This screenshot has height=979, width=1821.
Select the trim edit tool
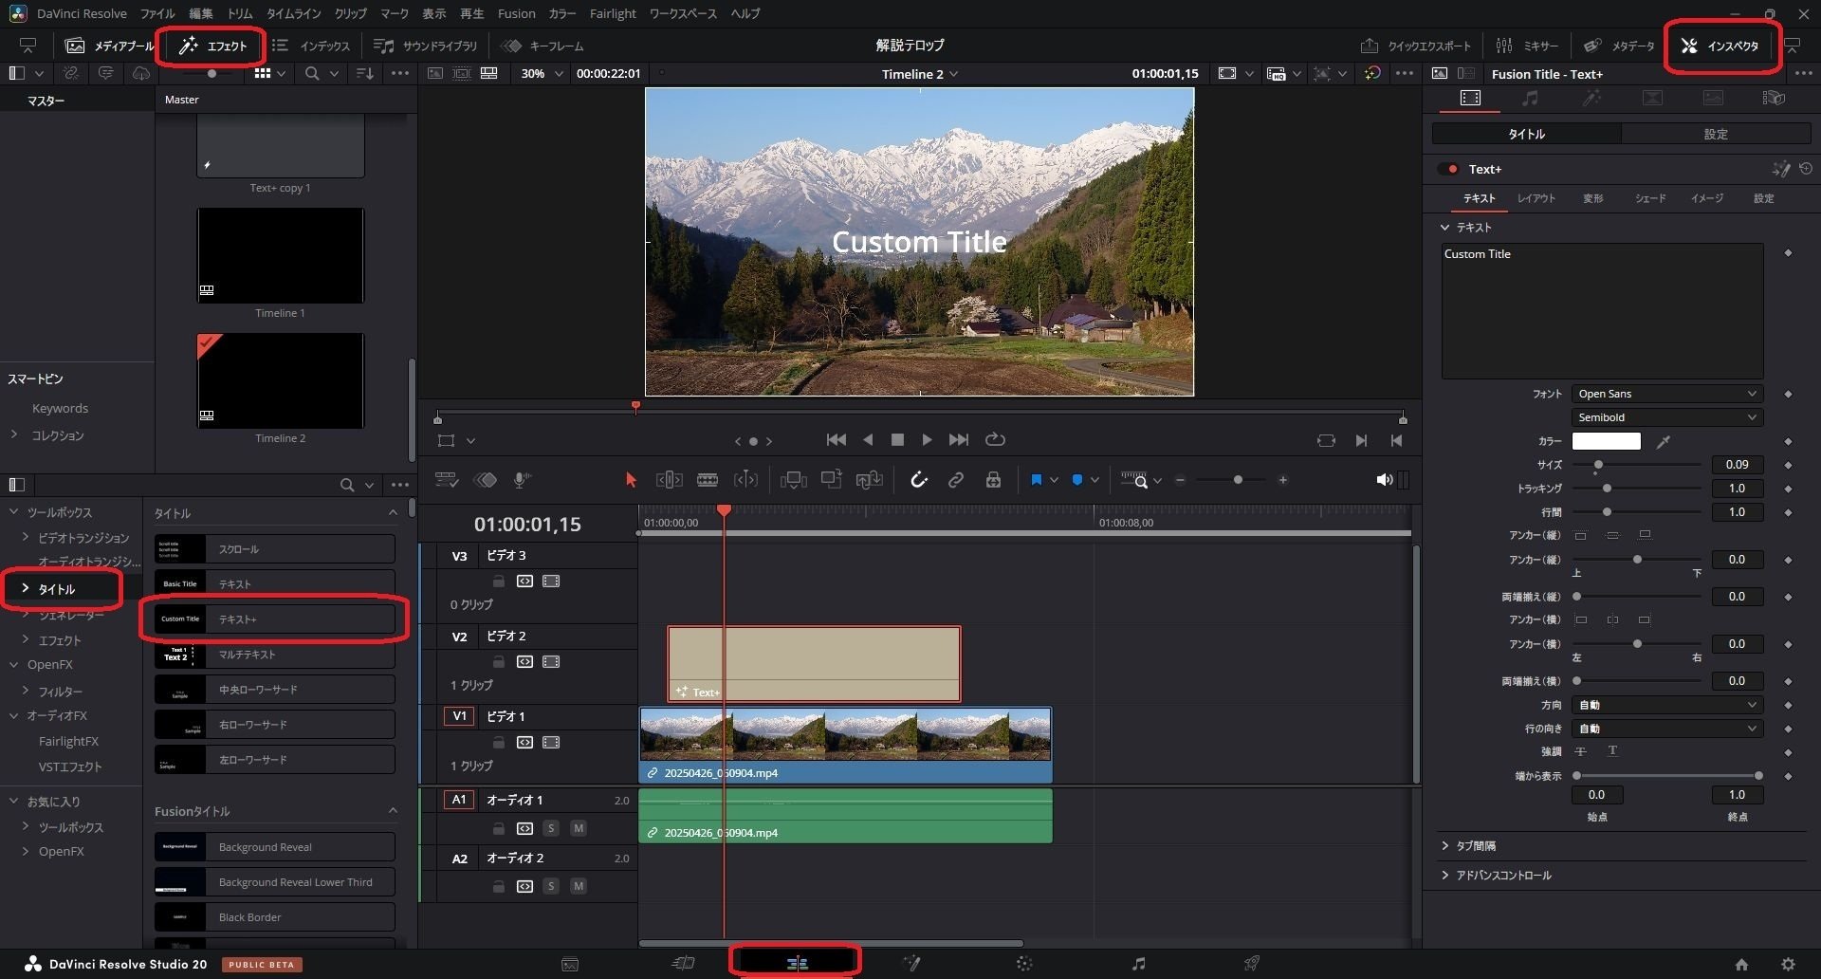[x=669, y=480]
